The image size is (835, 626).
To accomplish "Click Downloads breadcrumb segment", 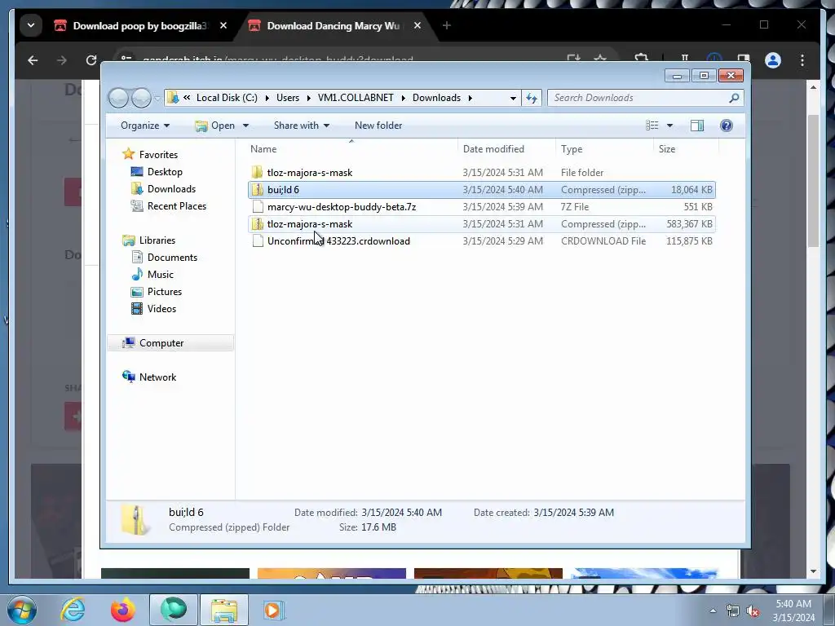I will [x=437, y=98].
